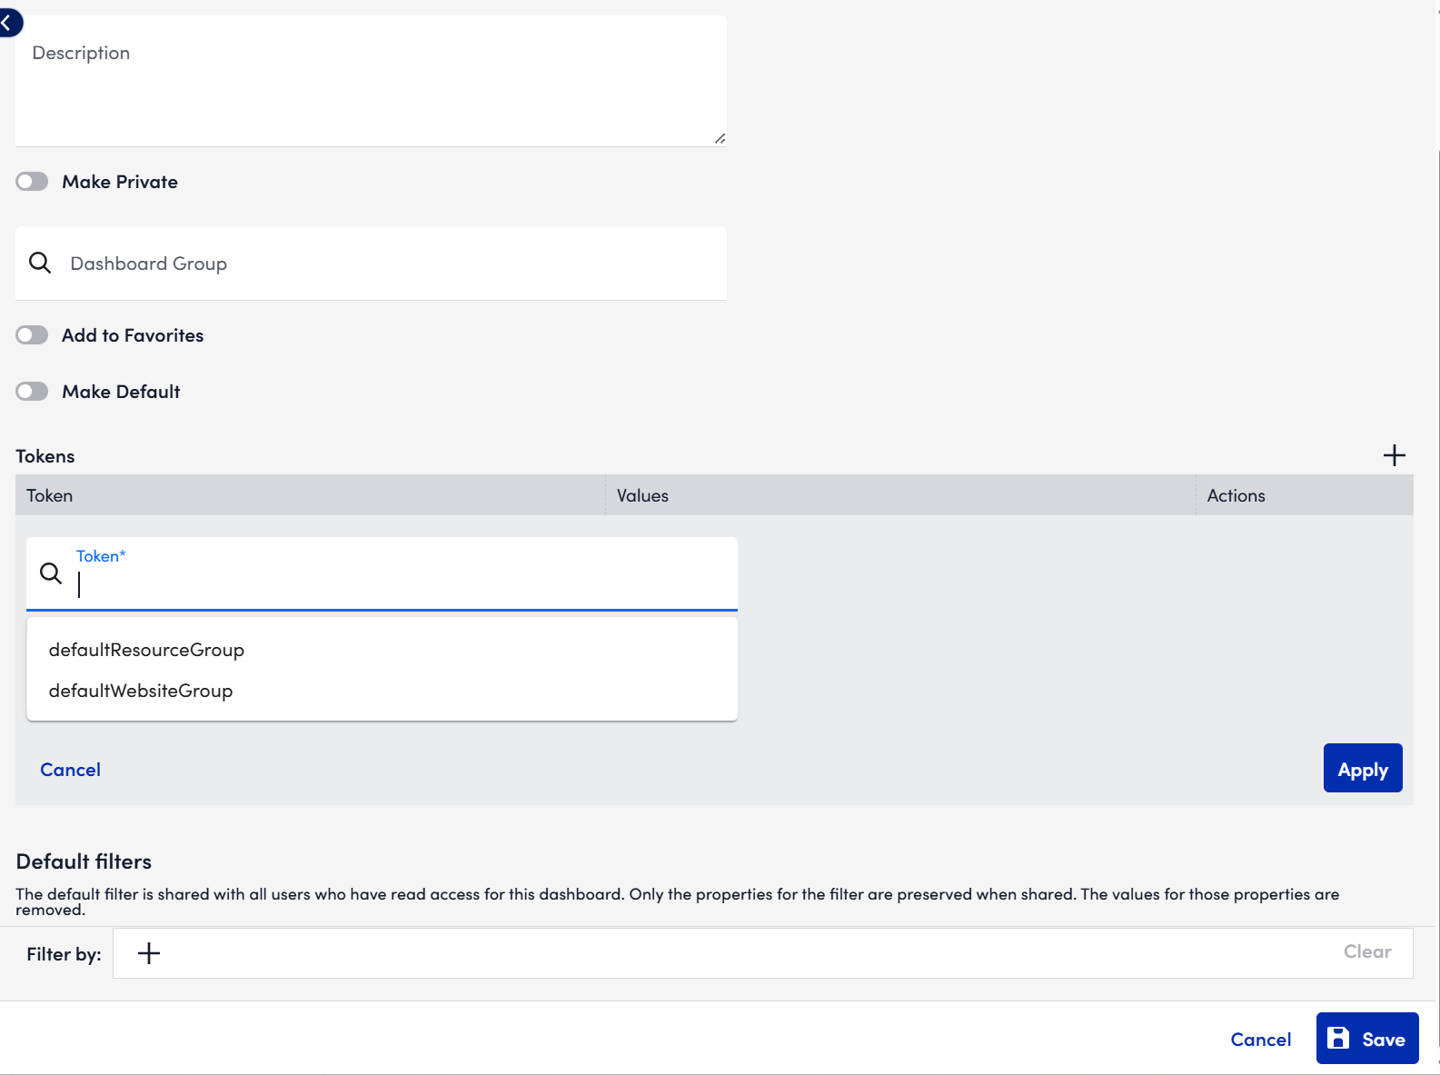Click the back arrow collapse icon

pyautogui.click(x=7, y=23)
